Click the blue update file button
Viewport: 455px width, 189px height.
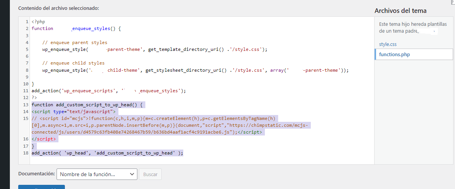[x=41, y=187]
